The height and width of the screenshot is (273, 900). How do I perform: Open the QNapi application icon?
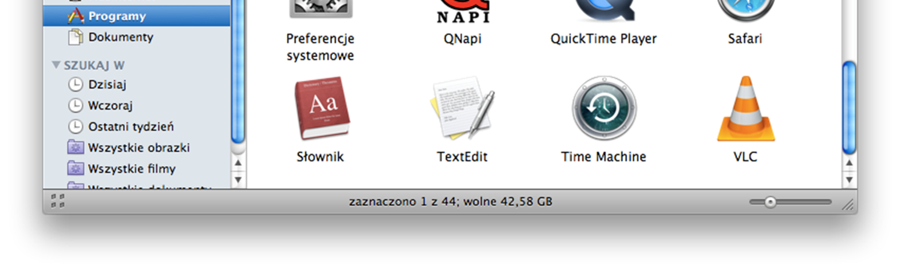[x=463, y=11]
